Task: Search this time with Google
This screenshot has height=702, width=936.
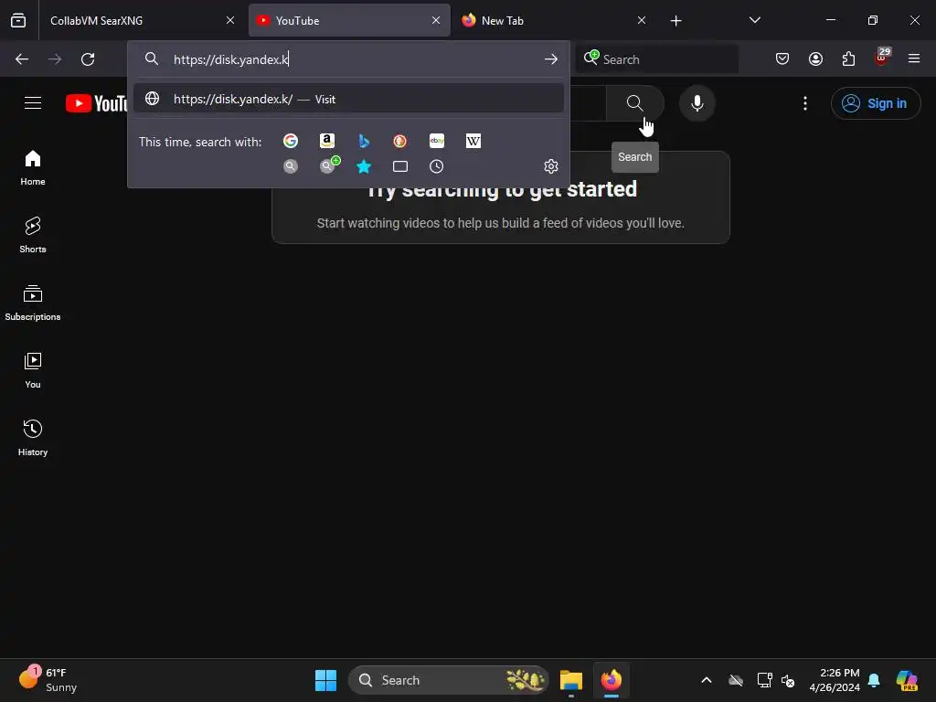Action: click(x=291, y=141)
